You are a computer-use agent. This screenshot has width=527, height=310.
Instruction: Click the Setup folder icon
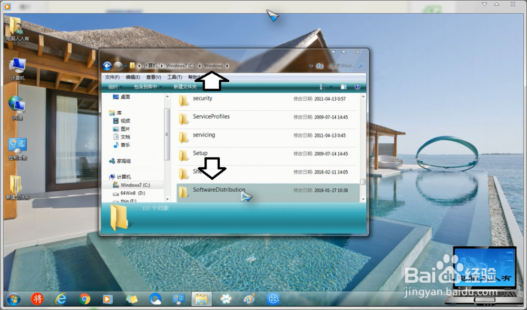tap(183, 156)
